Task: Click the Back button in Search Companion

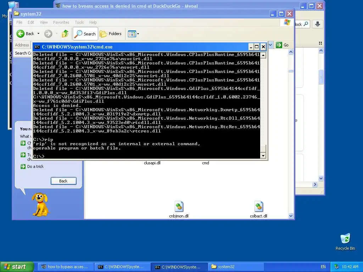Action: pyautogui.click(x=63, y=181)
